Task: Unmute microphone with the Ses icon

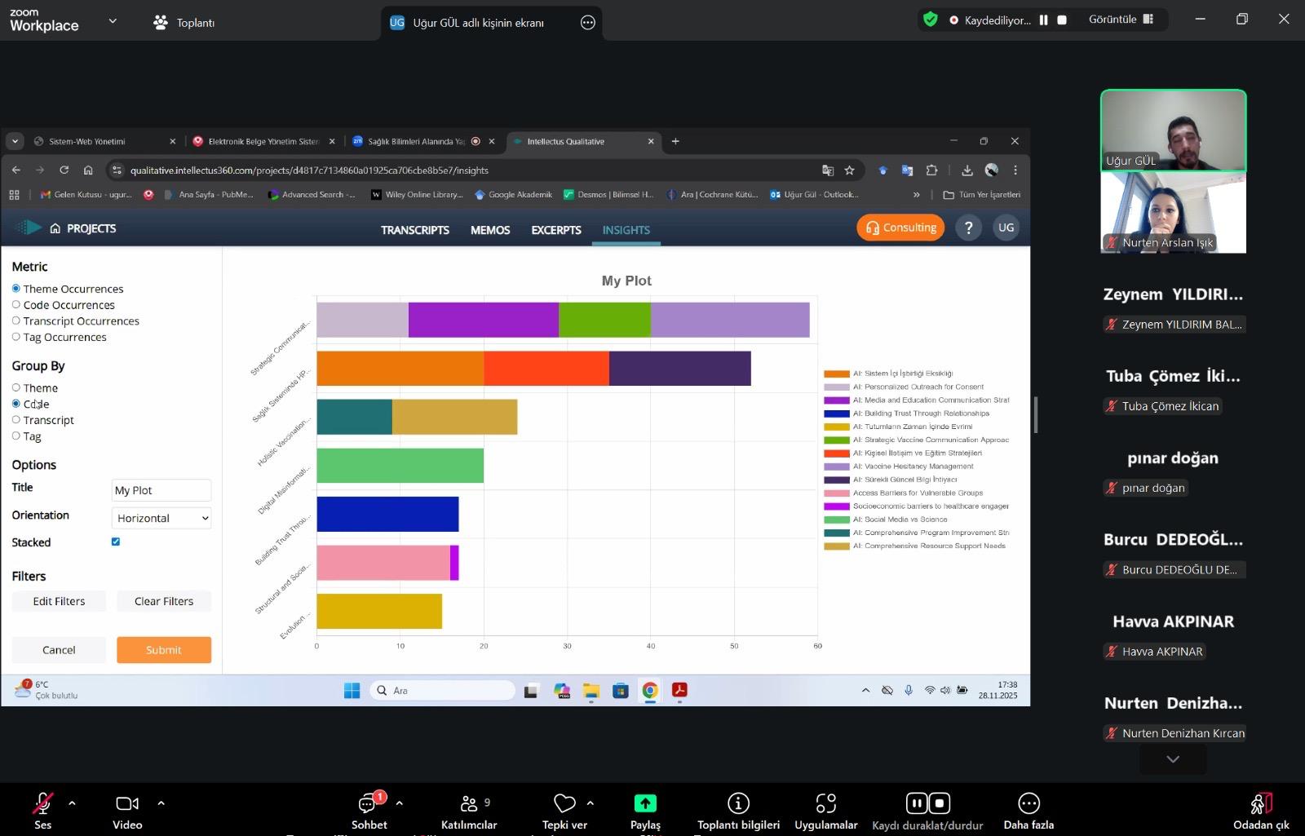Action: coord(42,804)
